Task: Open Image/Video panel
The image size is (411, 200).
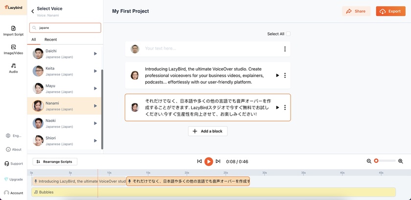Action: click(x=13, y=50)
